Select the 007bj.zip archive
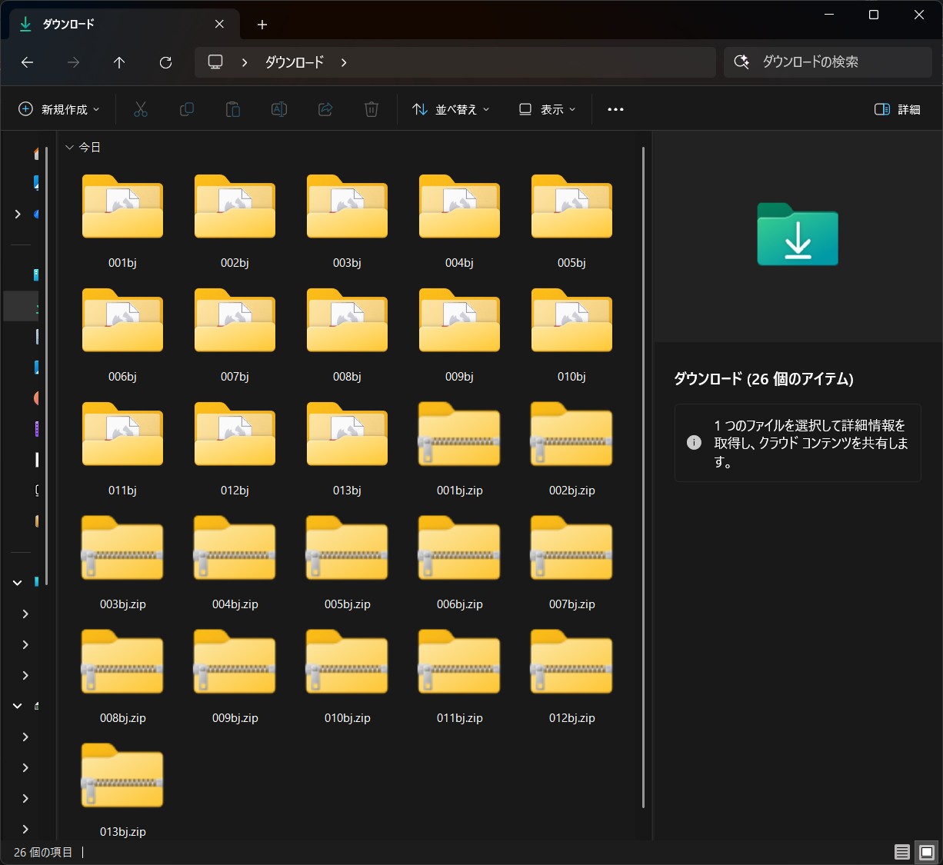This screenshot has width=943, height=865. (571, 562)
